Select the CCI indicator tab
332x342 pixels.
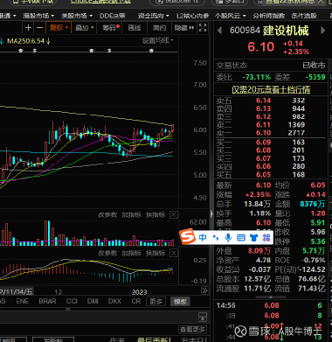pos(72,301)
